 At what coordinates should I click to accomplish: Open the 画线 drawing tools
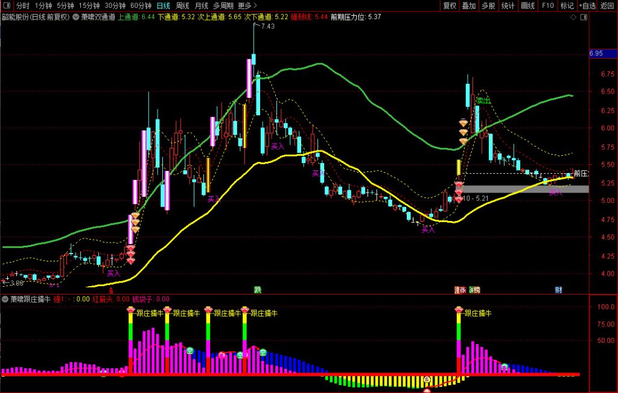pos(527,5)
